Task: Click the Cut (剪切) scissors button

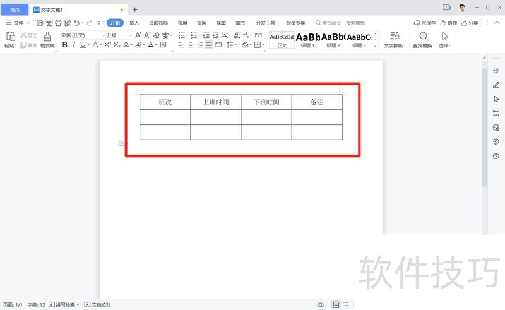Action: [x=28, y=35]
